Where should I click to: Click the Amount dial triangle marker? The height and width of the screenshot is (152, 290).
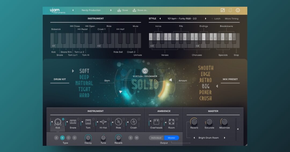170,80
